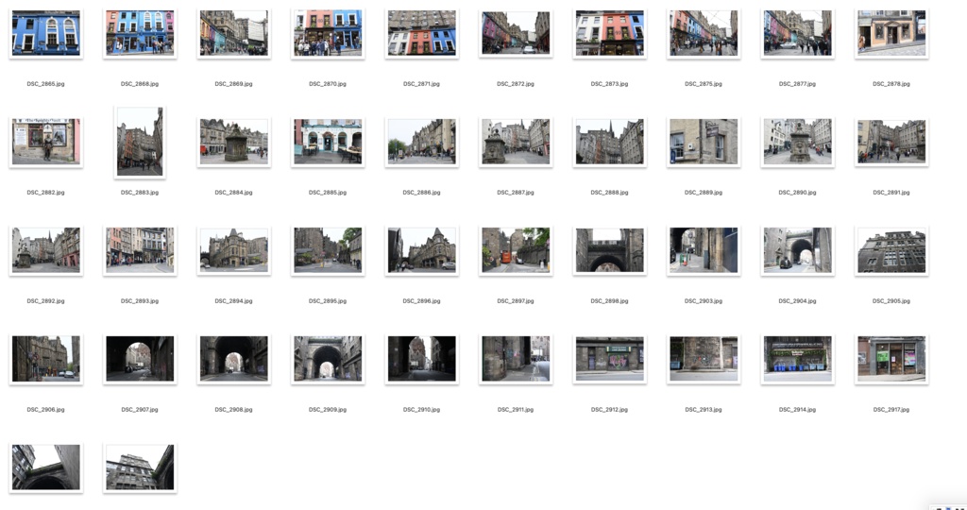Click the filename label DSC_2910.jpg
Viewport: 967px width, 510px height.
click(x=422, y=410)
